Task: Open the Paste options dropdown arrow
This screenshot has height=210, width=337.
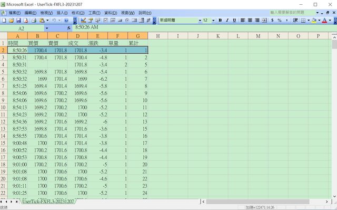Action: coord(47,20)
